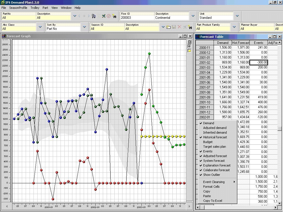Click the square frame button beside the graph
Screen dimensions: 283x212
point(189,42)
